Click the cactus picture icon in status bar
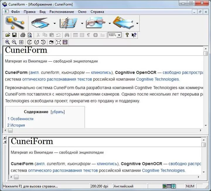 [165, 186]
